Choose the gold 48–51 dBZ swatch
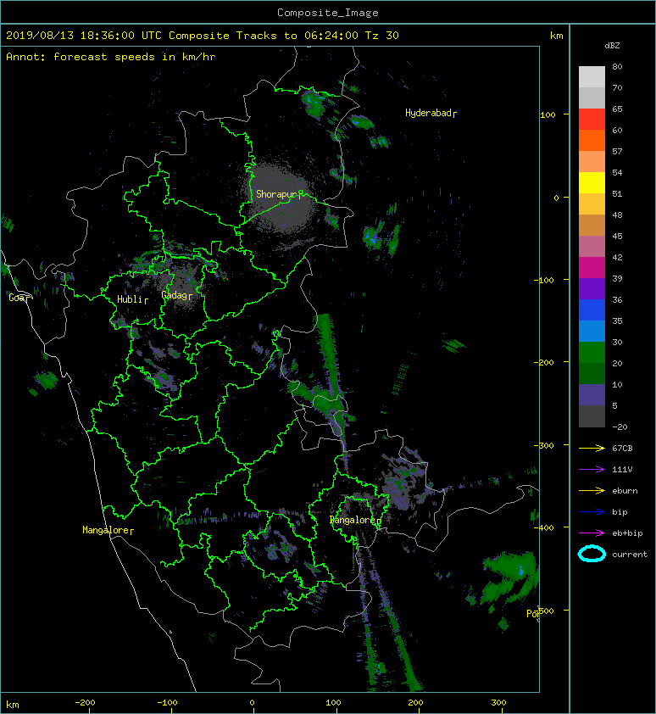 (x=592, y=204)
